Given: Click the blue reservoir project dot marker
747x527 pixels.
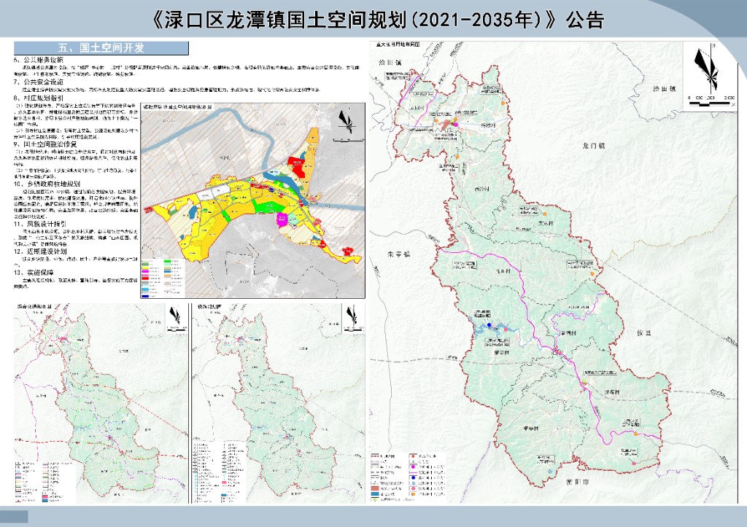Looking at the screenshot, I should [x=490, y=326].
